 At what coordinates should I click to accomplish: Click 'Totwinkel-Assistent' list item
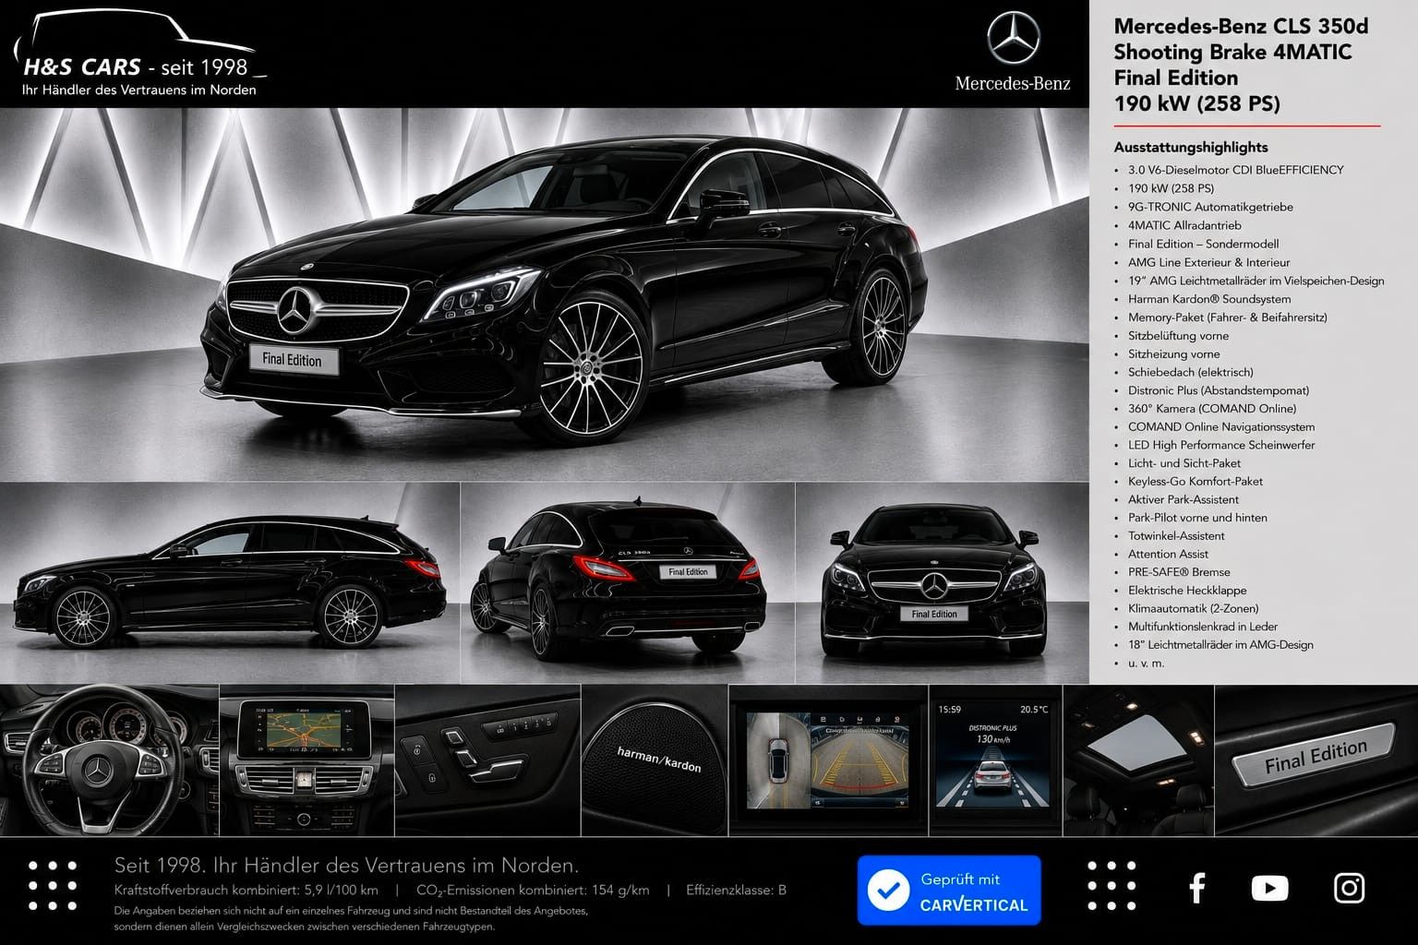1176,535
